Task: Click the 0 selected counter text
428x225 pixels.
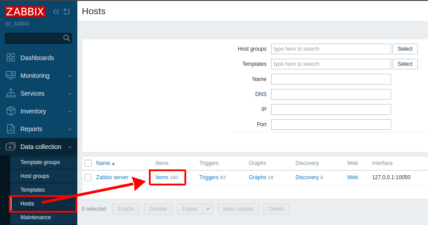Action: (x=94, y=209)
